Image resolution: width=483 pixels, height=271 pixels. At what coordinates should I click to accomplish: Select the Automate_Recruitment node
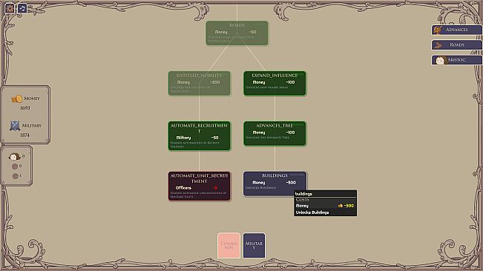coord(200,135)
